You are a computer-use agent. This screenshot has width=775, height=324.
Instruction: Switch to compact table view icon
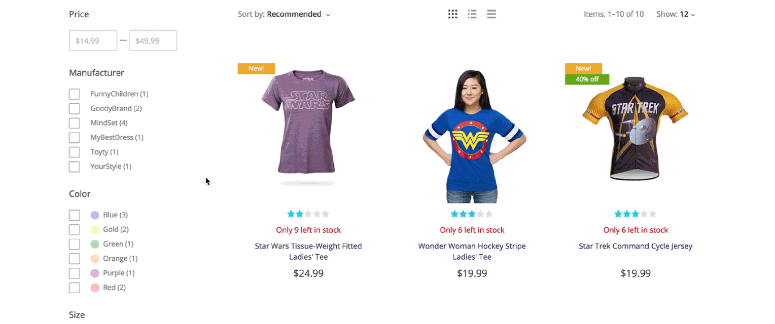(491, 14)
